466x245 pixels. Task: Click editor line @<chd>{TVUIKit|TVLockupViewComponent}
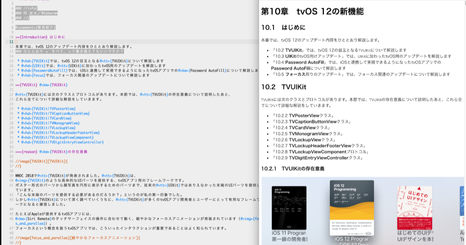coord(56,137)
